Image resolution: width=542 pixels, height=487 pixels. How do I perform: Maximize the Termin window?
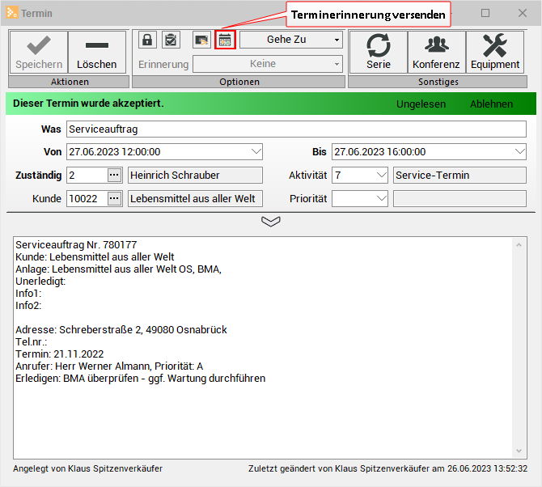485,13
